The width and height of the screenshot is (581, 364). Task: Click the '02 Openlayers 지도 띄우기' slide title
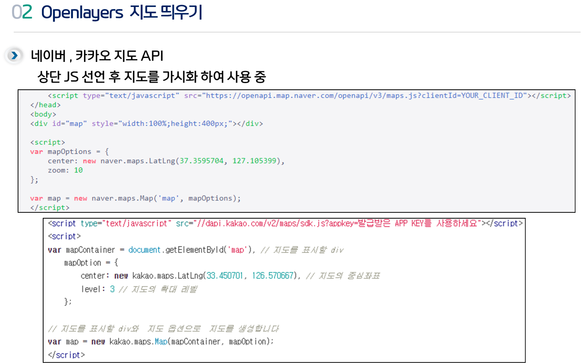tap(107, 13)
